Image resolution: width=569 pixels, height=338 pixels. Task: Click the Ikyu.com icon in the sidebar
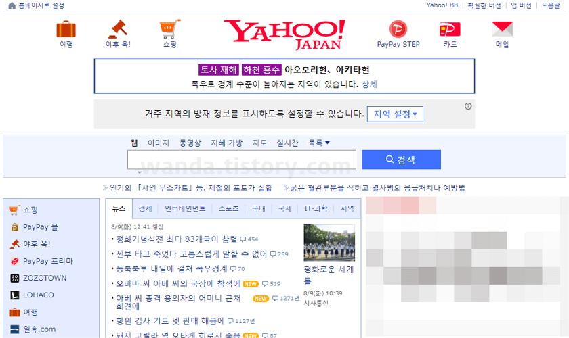[14, 329]
